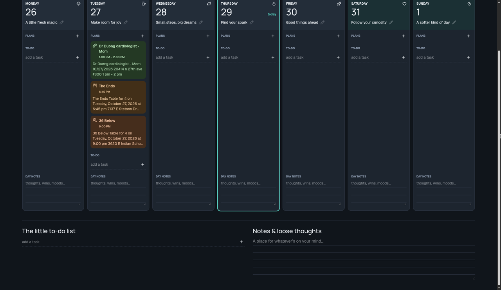Screen dimensions: 501x290
Task: Click pencil beside "A softer kind of day"
Action: [x=454, y=22]
